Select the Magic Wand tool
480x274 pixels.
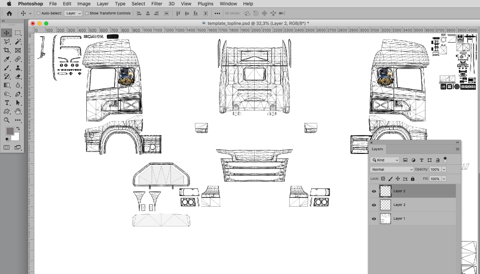(x=18, y=42)
